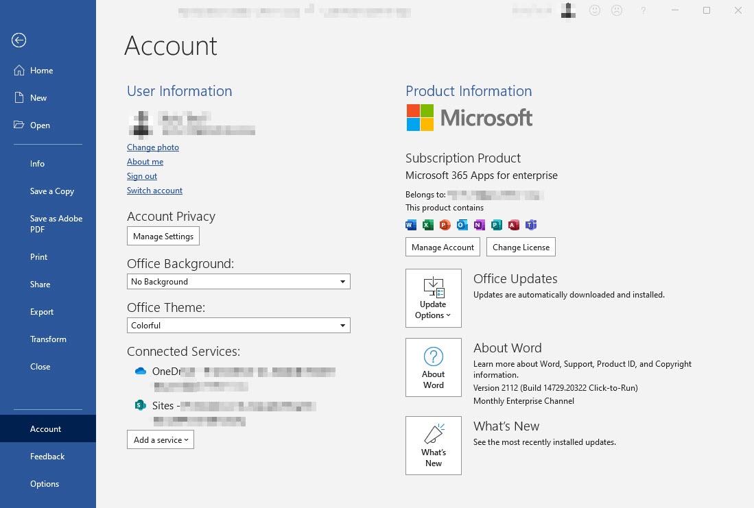Click the Microsoft logo under Product Information
Screen dimensions: 754x508
469,118
